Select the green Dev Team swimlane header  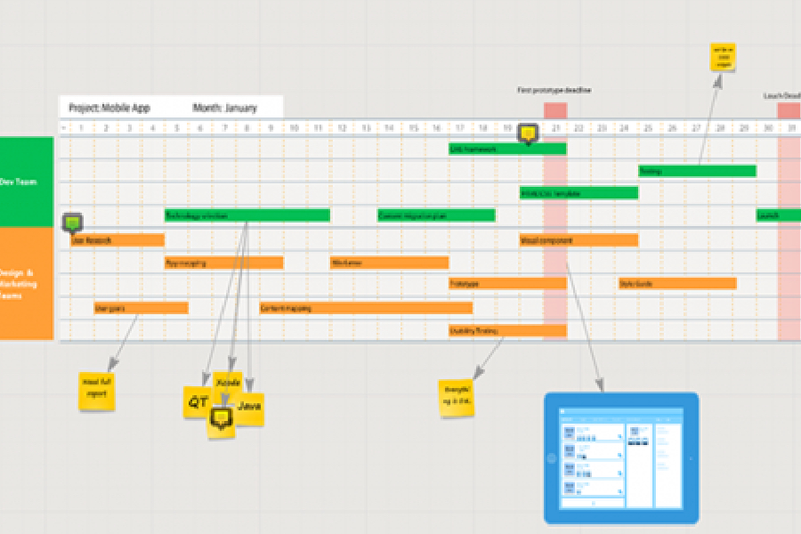tap(27, 182)
